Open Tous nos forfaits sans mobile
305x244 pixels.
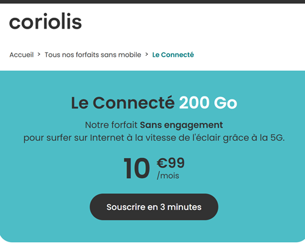(93, 55)
